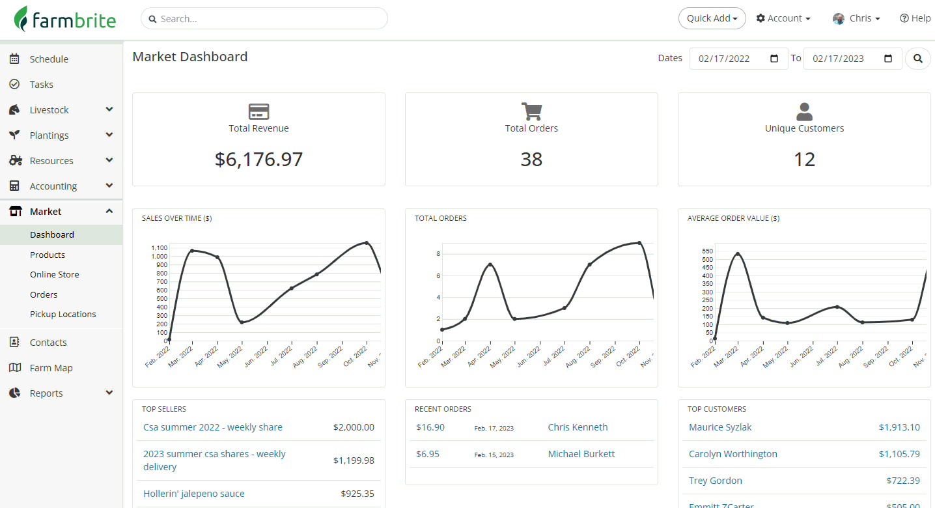The height and width of the screenshot is (508, 935).
Task: Open the Quick Add dropdown
Action: (712, 18)
